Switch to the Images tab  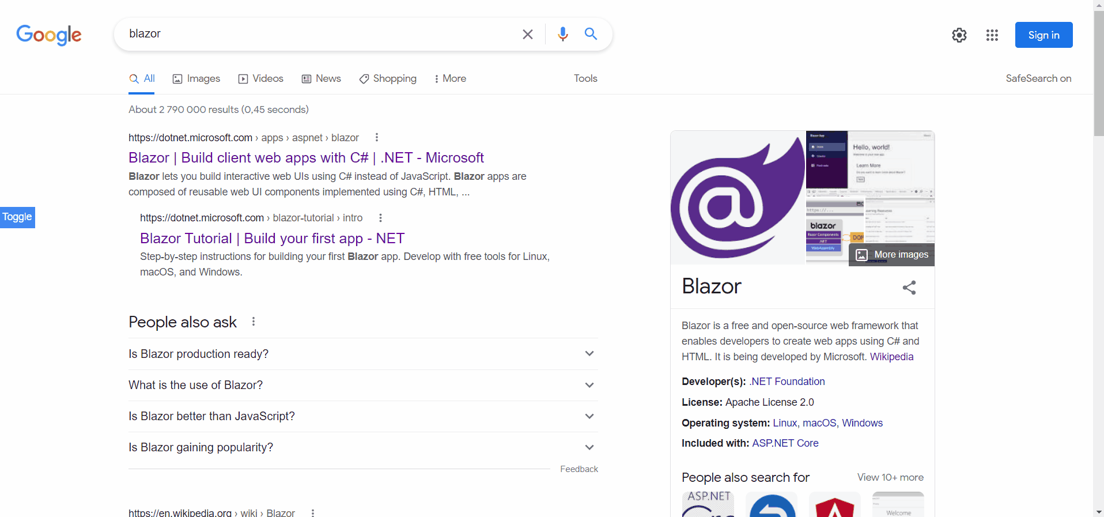point(196,79)
